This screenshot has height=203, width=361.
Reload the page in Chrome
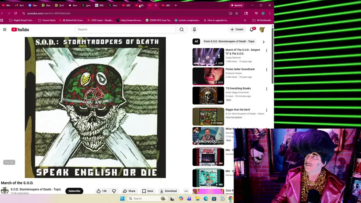tap(16, 13)
